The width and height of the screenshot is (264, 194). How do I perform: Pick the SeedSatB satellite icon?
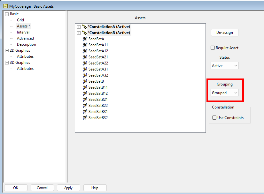coord(85,81)
